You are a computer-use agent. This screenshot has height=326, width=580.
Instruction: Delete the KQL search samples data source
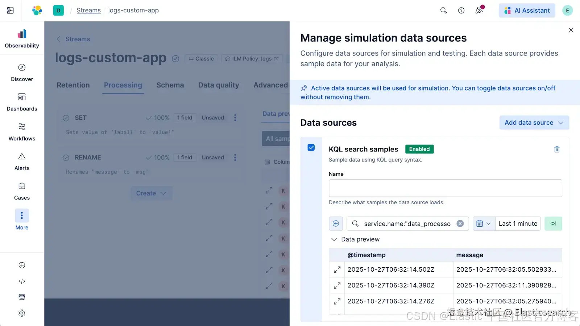click(x=557, y=149)
